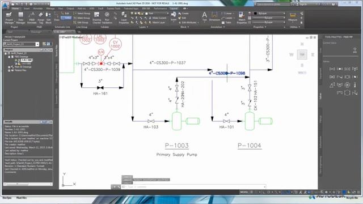Screen dimensions: 363x204
Task: Expand the Properties panel flyout
Action: point(259,27)
